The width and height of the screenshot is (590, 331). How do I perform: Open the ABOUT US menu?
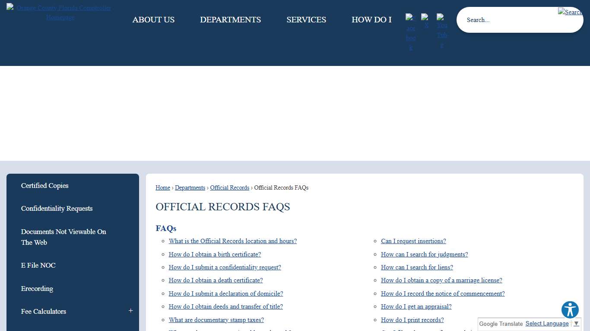point(153,20)
